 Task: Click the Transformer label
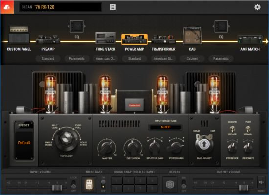(x=163, y=49)
